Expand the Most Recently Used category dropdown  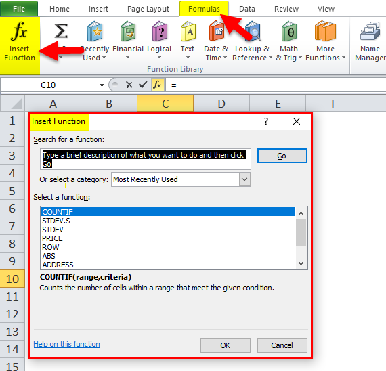(244, 179)
